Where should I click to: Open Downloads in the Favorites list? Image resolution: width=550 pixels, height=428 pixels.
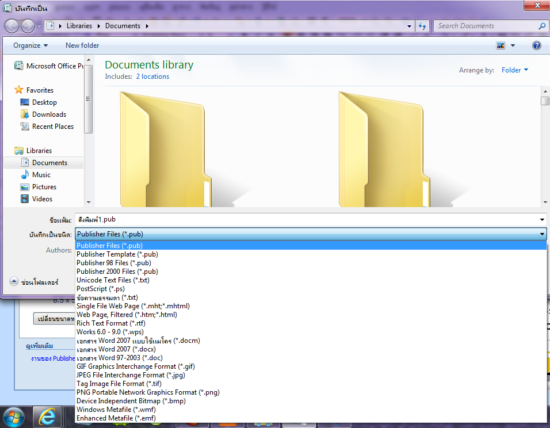(43, 114)
